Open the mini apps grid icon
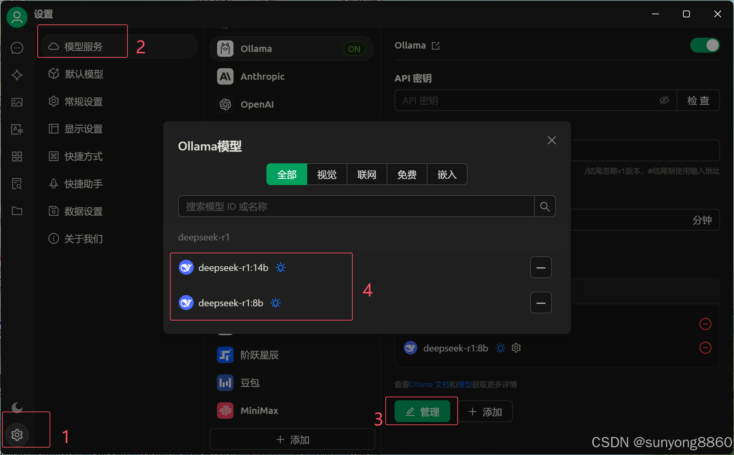 point(17,157)
